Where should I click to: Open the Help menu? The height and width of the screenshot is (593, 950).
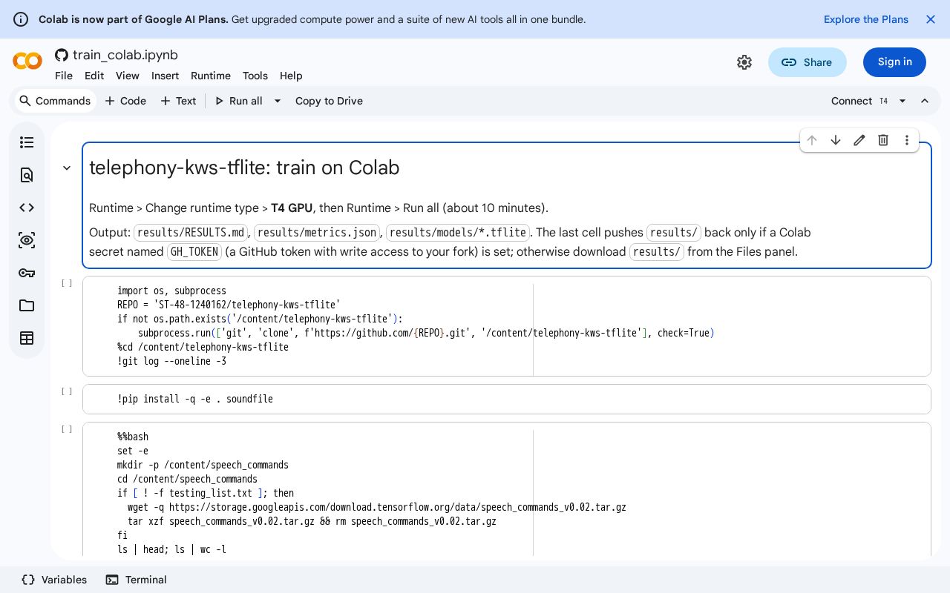(x=291, y=76)
